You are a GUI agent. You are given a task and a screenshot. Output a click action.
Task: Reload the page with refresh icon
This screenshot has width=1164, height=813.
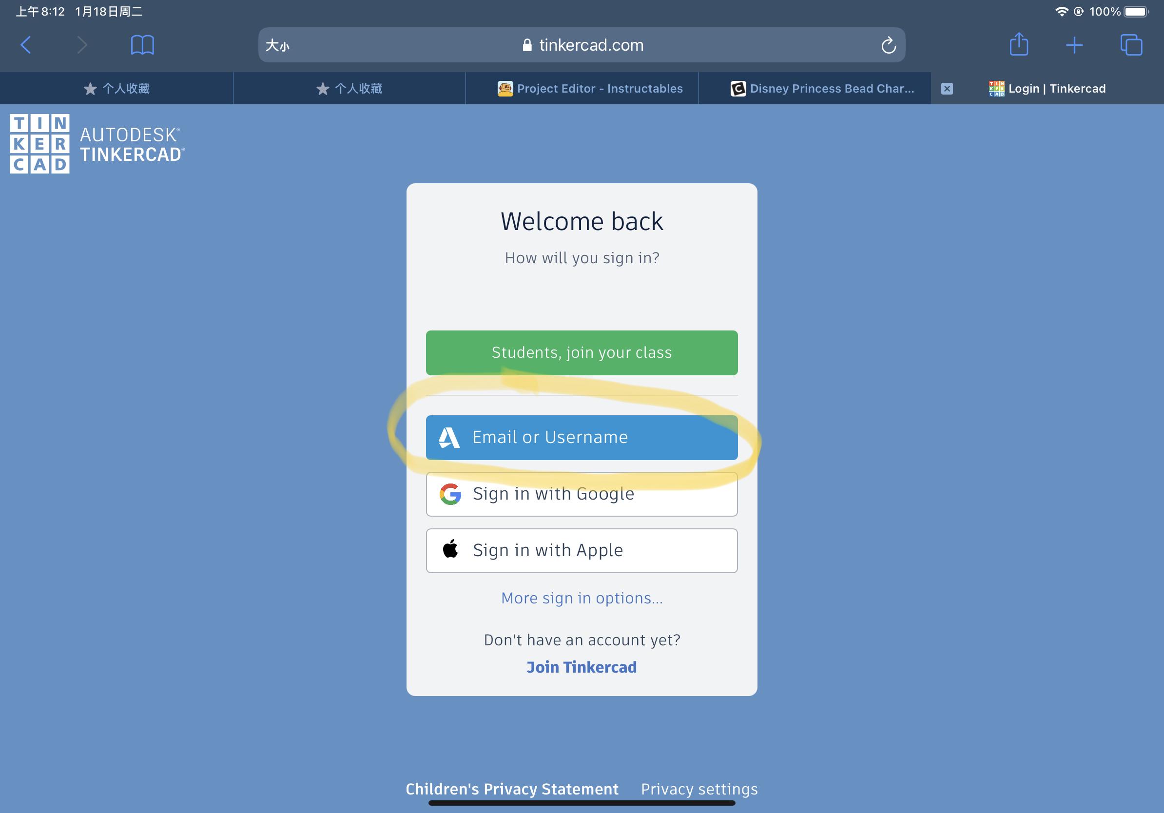point(888,45)
